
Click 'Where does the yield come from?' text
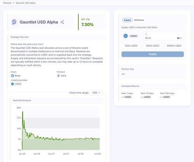(27, 44)
